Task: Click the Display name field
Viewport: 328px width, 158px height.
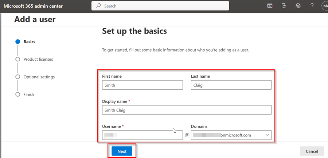Action: [x=187, y=110]
